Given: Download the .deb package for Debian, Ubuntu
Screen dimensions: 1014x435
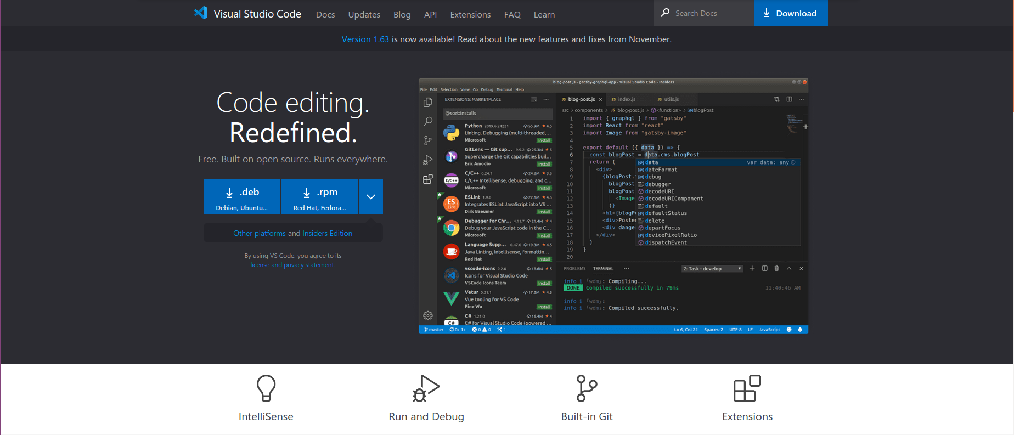Looking at the screenshot, I should [242, 196].
